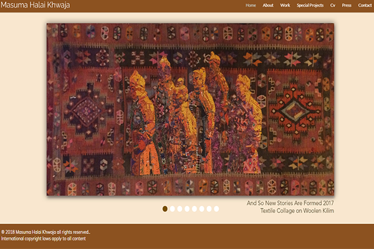Open the Press page

point(347,5)
